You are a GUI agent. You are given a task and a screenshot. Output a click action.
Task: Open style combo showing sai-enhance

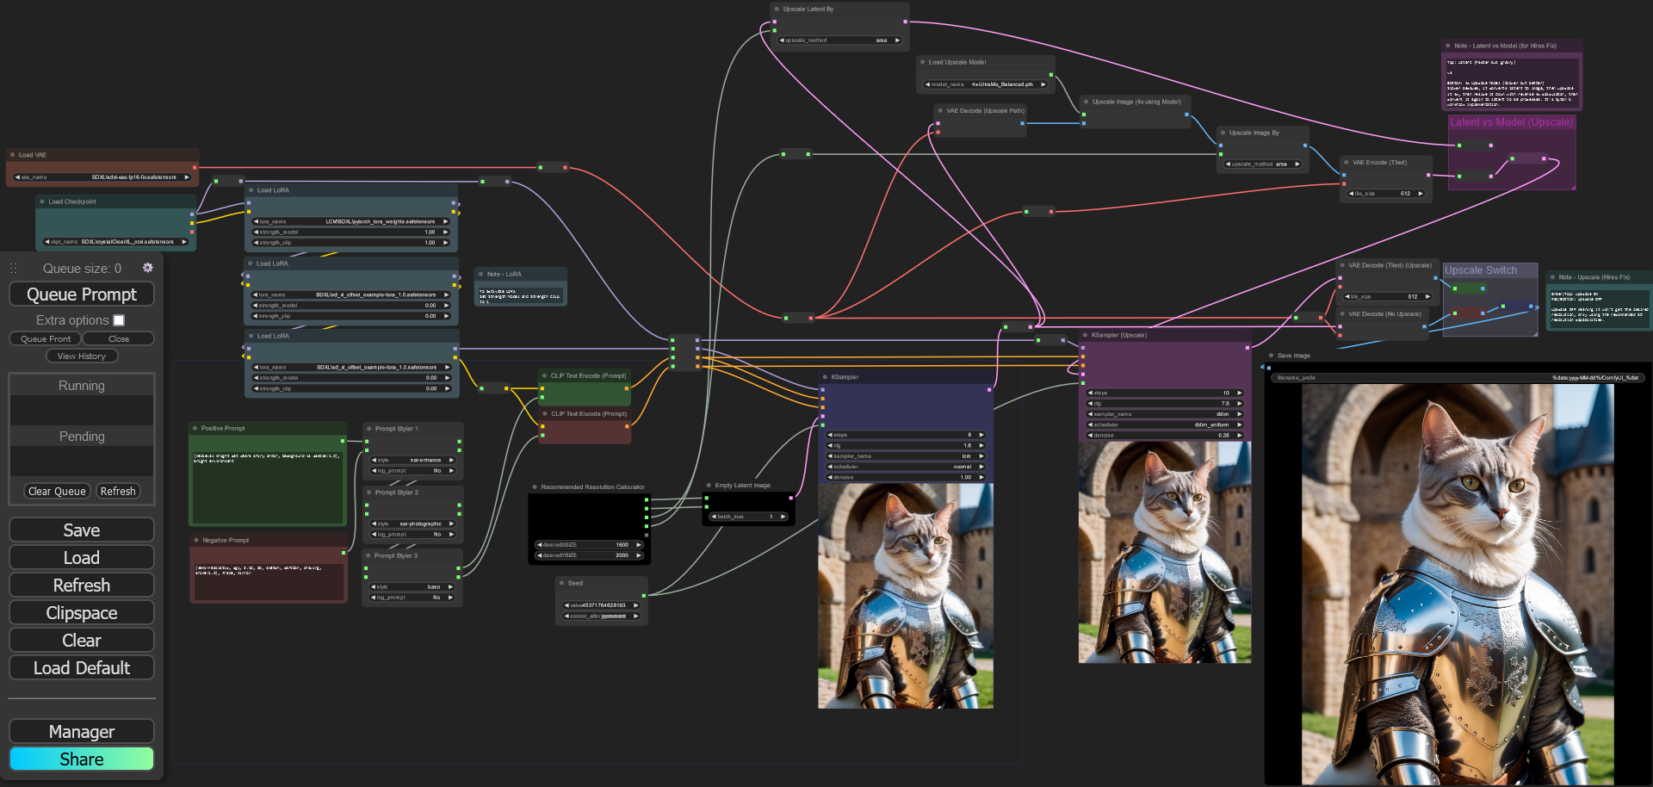coord(413,460)
